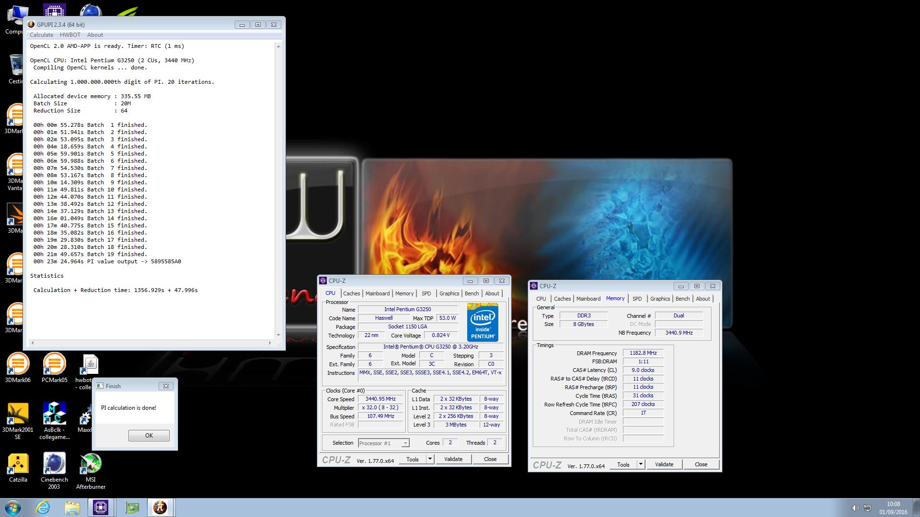Screen dimensions: 920x517
Task: Open Bench tab in left CPU-Z window
Action: (x=471, y=293)
